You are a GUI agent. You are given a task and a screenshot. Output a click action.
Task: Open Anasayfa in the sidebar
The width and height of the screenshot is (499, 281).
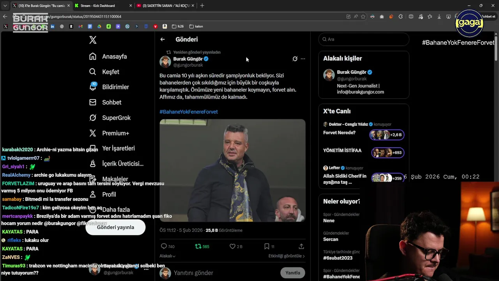click(x=108, y=57)
